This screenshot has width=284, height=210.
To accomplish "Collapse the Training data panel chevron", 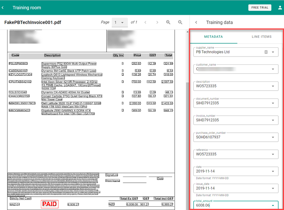I will coord(196,22).
